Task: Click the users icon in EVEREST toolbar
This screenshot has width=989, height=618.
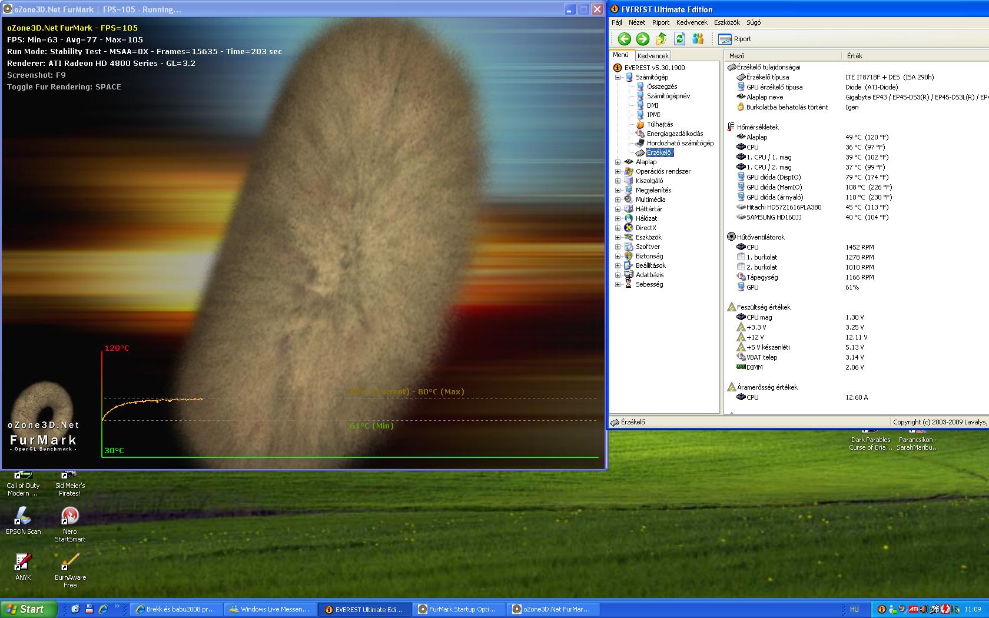Action: tap(698, 39)
